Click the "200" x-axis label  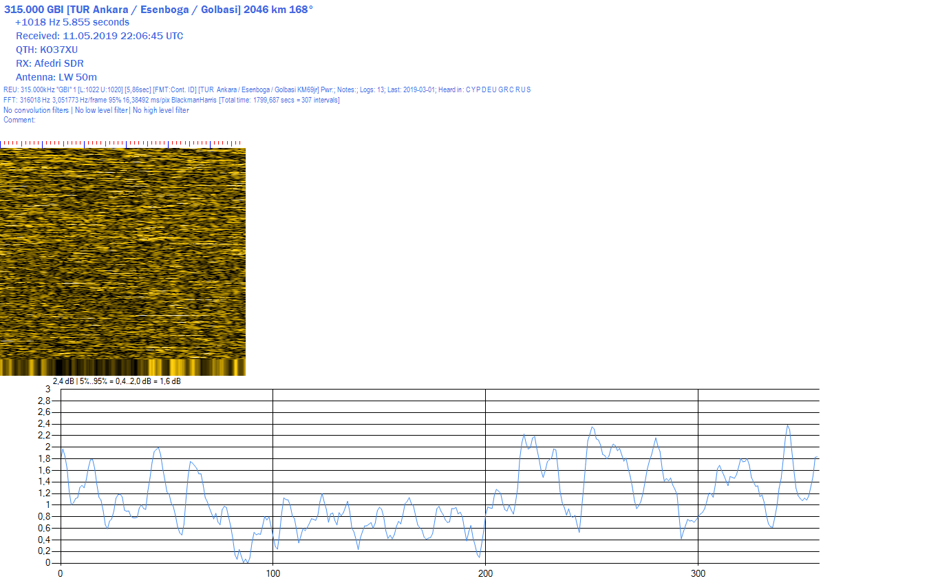tap(486, 573)
